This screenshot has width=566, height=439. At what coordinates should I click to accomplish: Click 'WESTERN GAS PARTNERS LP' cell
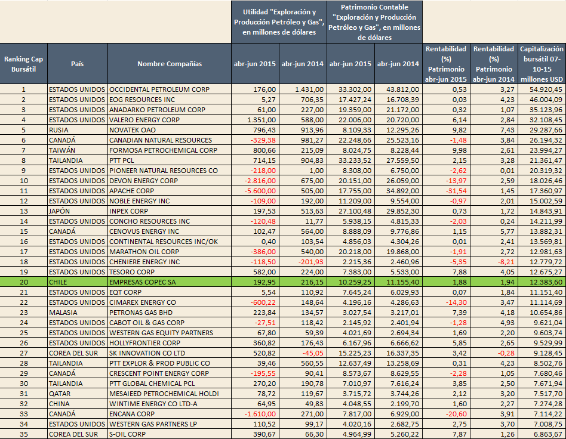point(170,424)
